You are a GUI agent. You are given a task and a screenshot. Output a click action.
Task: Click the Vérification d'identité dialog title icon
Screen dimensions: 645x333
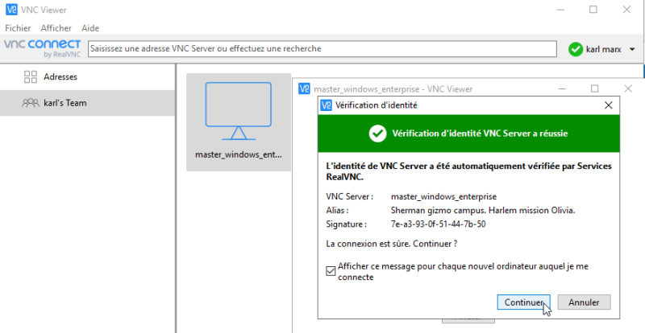[x=327, y=105]
